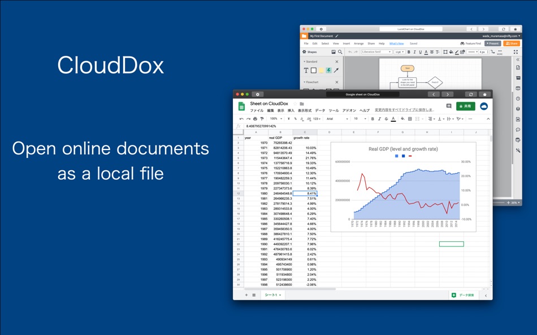Click the Google sheet window settings gear

point(258,94)
